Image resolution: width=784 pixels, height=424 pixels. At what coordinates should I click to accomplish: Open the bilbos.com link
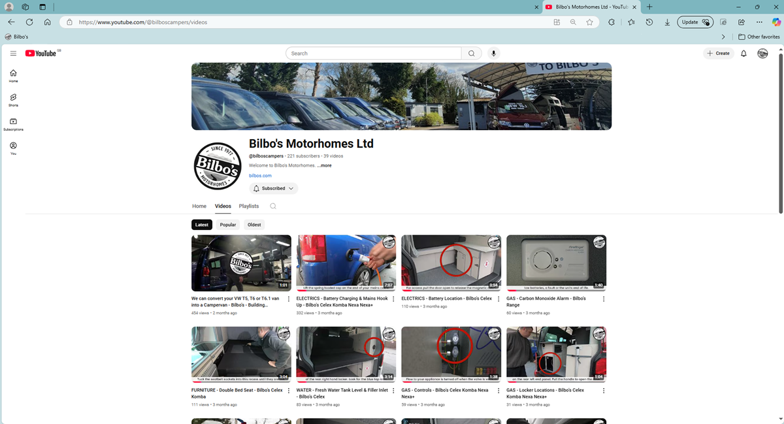260,176
